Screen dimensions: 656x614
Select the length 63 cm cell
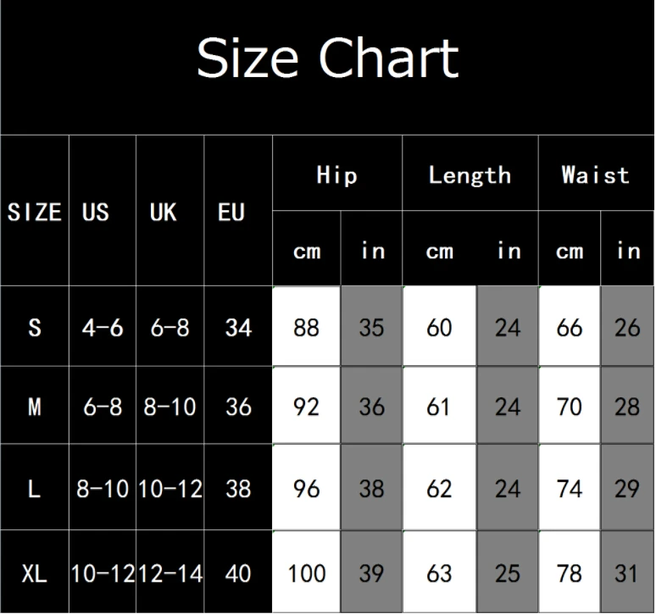point(439,572)
